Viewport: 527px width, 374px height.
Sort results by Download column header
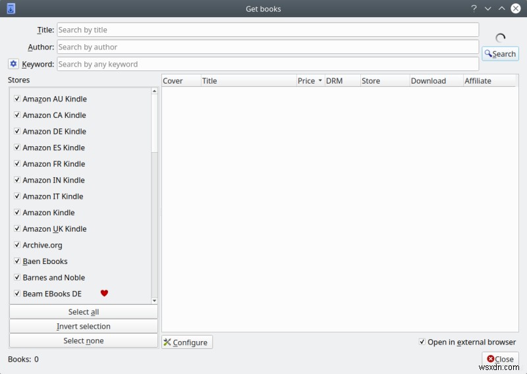437,80
